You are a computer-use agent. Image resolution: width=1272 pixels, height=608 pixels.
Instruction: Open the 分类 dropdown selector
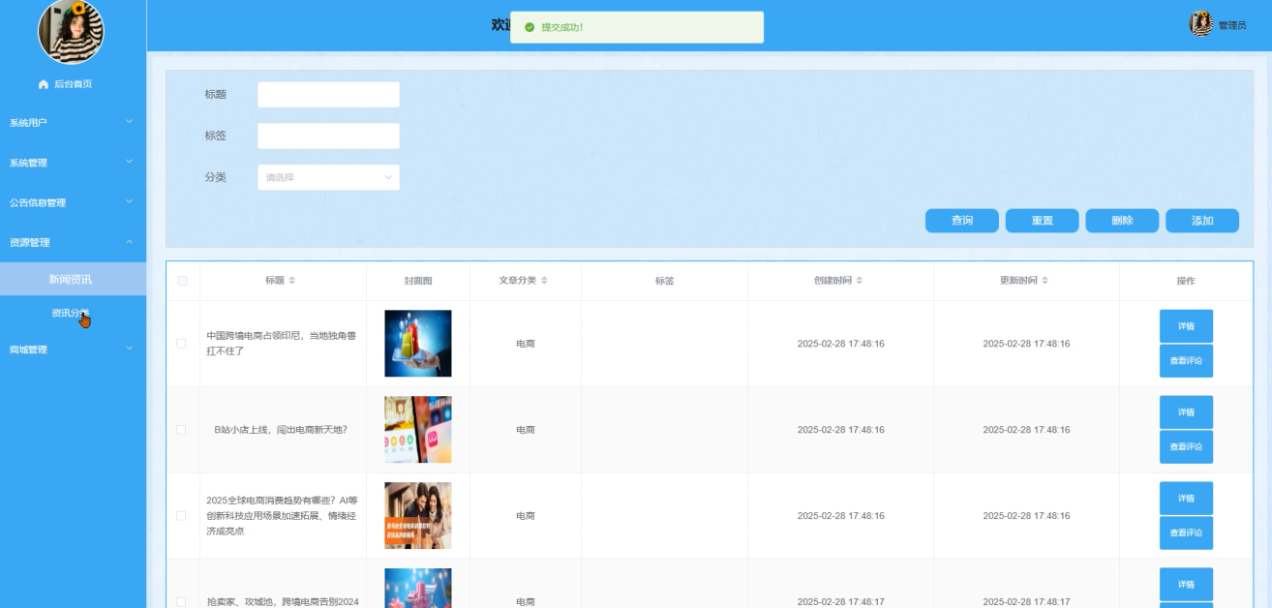click(x=328, y=177)
